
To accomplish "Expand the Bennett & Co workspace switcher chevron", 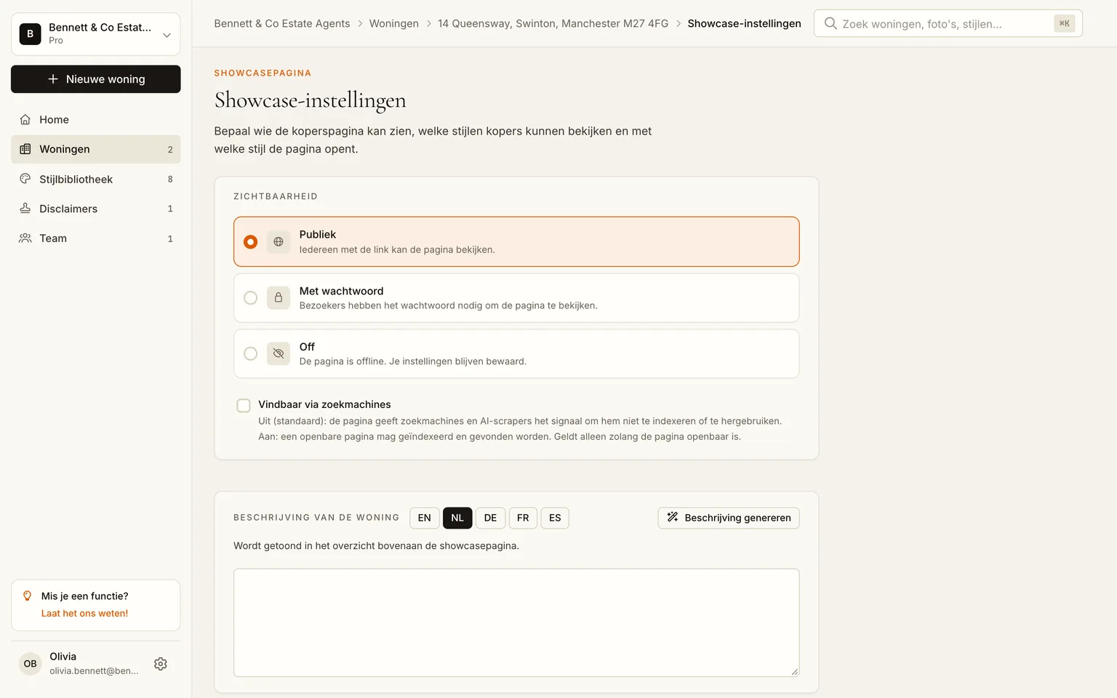I will pos(167,34).
